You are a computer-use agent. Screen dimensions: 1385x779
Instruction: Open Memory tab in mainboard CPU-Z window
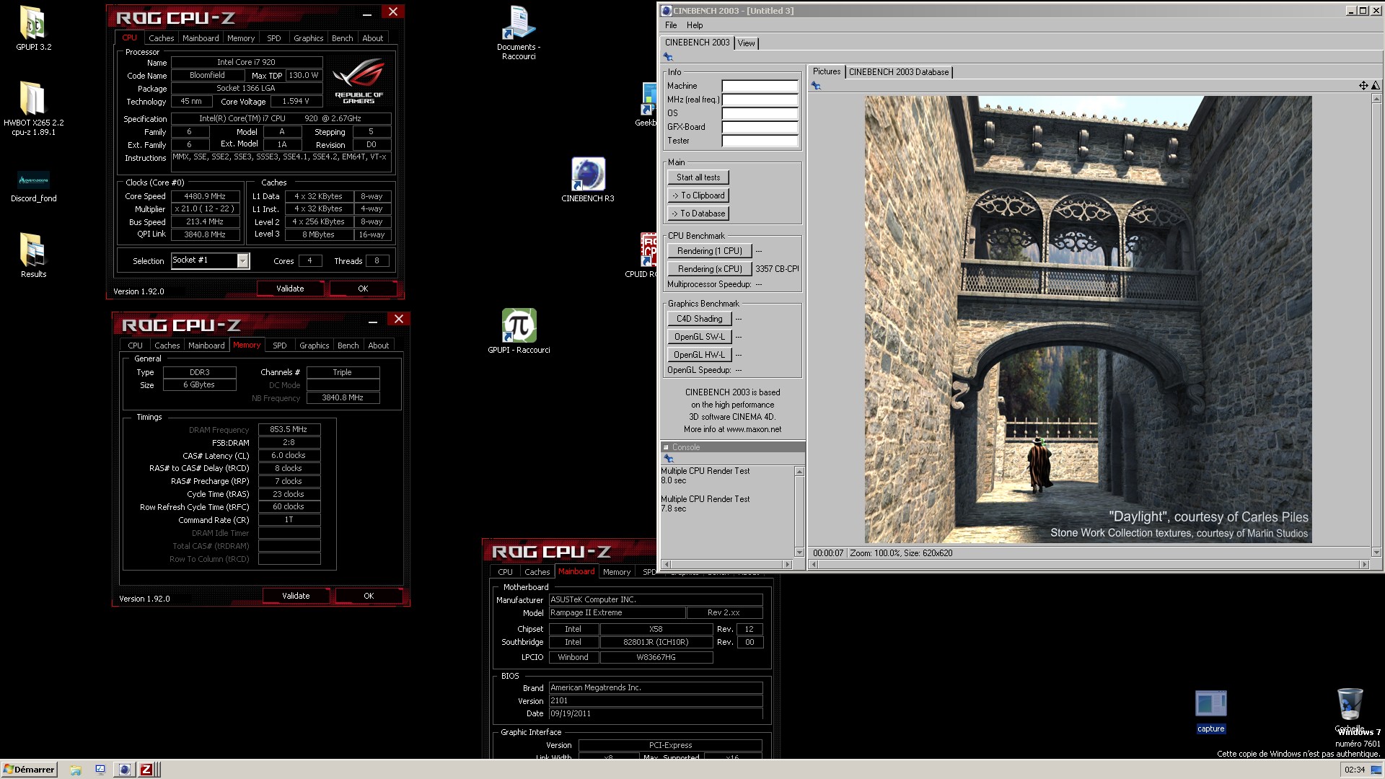(617, 572)
